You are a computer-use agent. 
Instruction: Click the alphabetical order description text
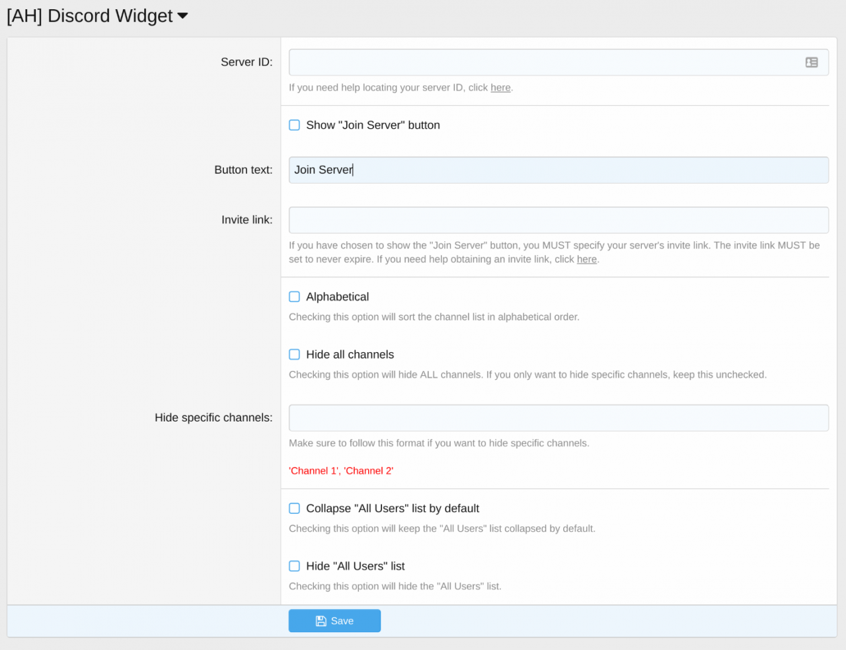point(434,317)
